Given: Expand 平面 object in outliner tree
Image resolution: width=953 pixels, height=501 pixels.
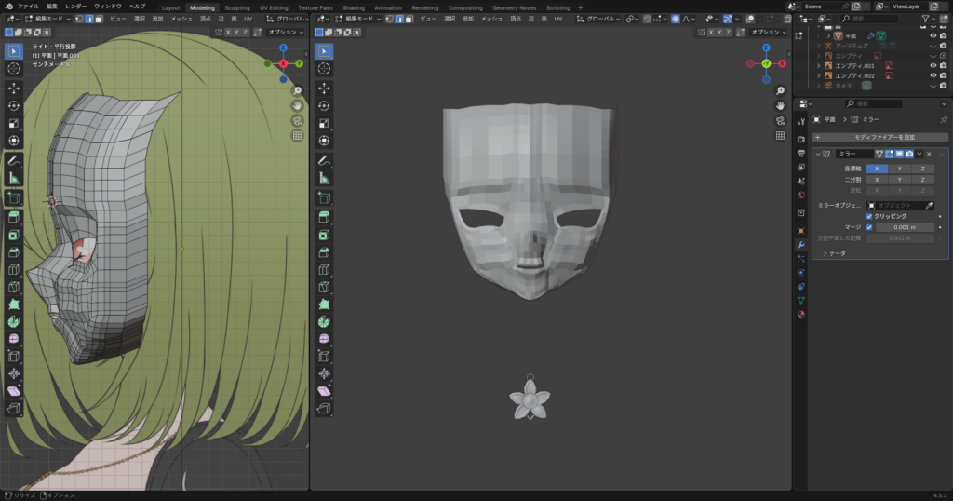Looking at the screenshot, I should point(828,36).
